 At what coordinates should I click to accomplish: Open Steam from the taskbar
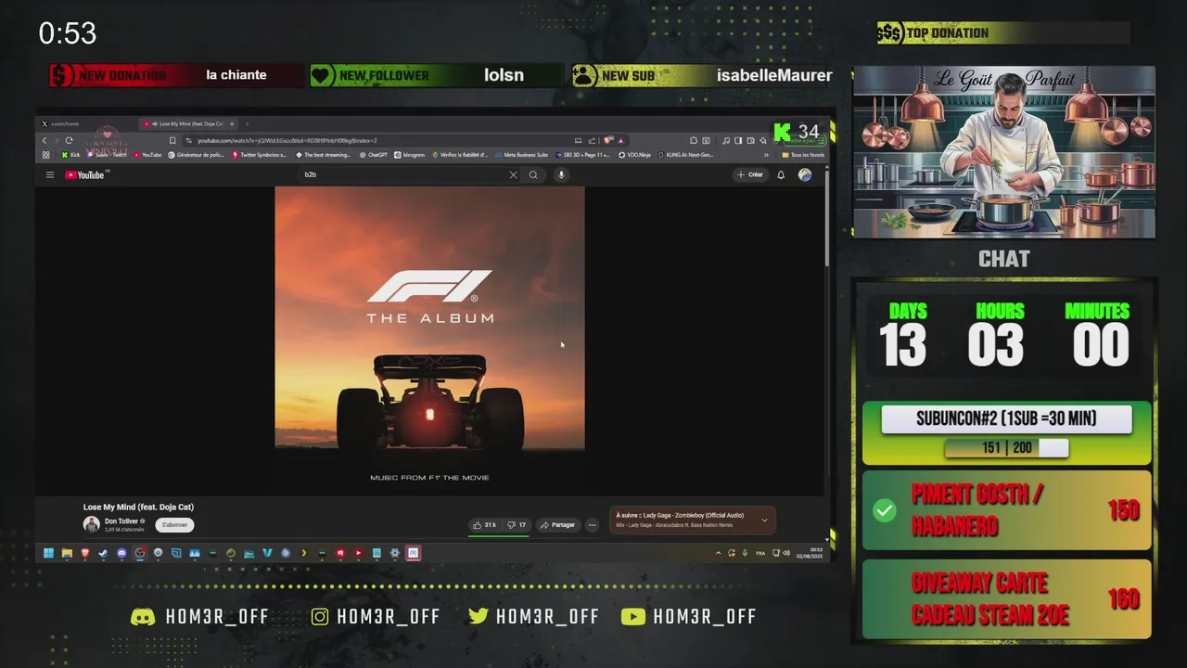(x=103, y=553)
